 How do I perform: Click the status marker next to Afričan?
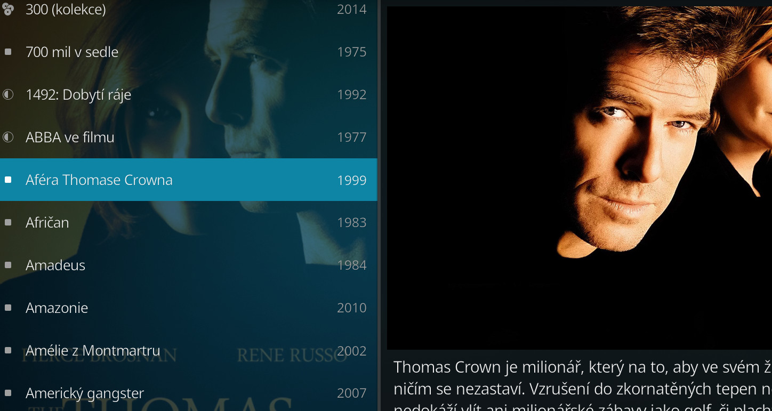point(8,222)
